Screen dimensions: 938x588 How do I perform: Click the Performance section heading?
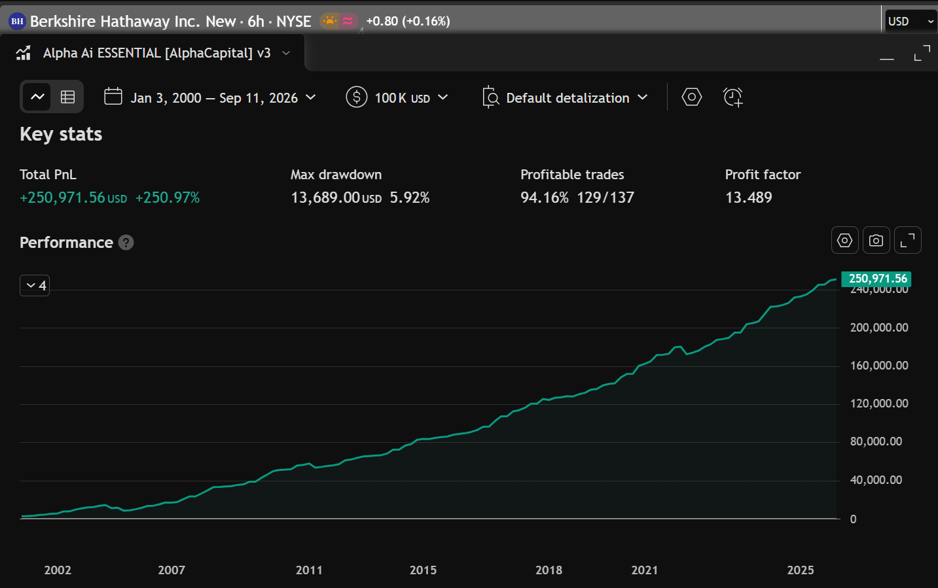point(66,243)
